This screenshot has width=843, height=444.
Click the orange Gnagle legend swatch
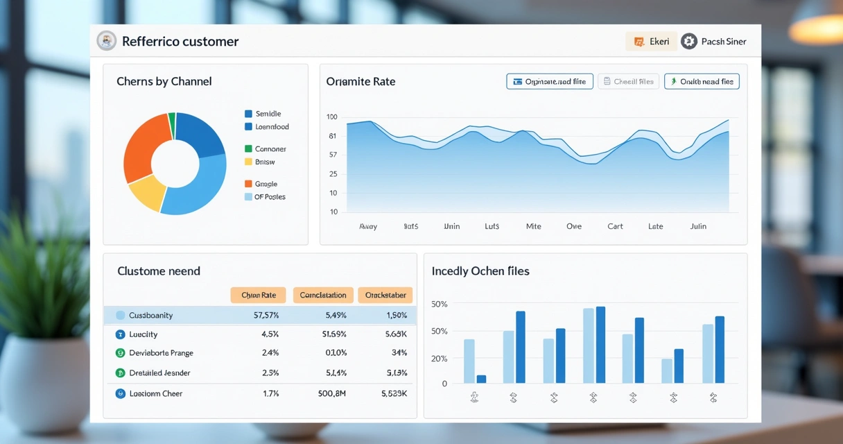[x=248, y=184]
